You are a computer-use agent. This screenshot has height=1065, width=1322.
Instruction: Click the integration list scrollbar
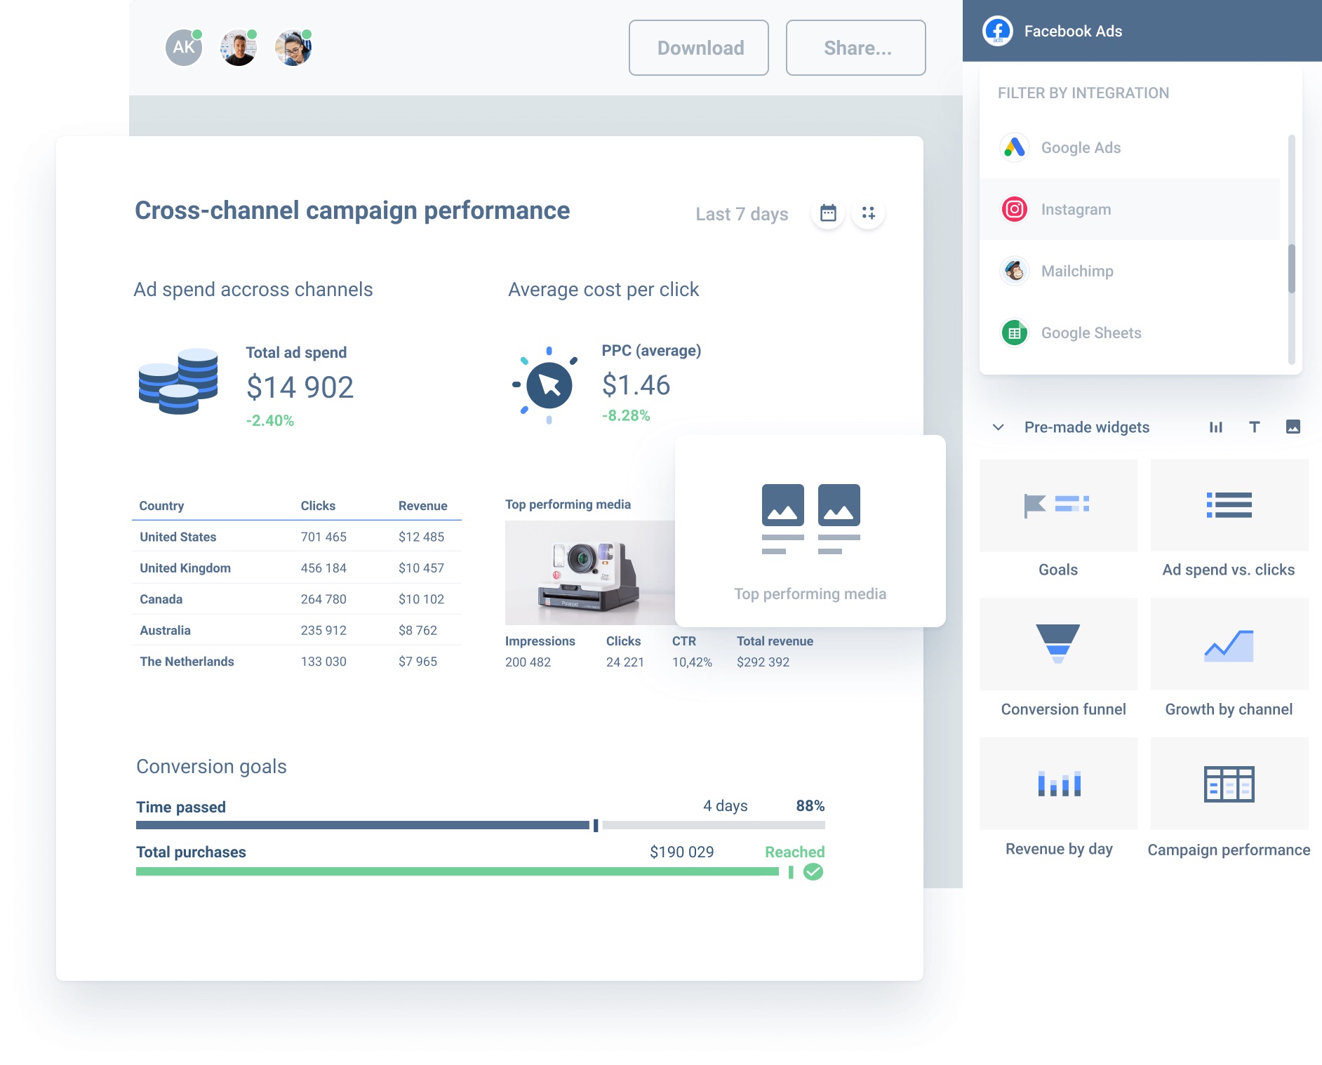[x=1291, y=269]
